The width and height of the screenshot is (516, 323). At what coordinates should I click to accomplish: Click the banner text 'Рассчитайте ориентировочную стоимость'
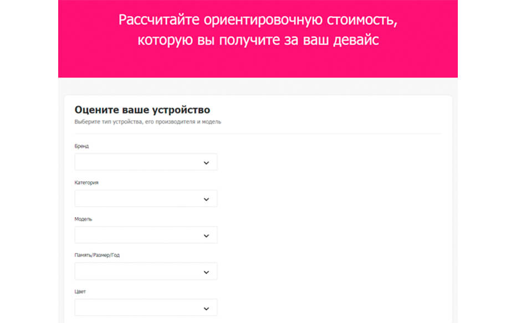258,20
